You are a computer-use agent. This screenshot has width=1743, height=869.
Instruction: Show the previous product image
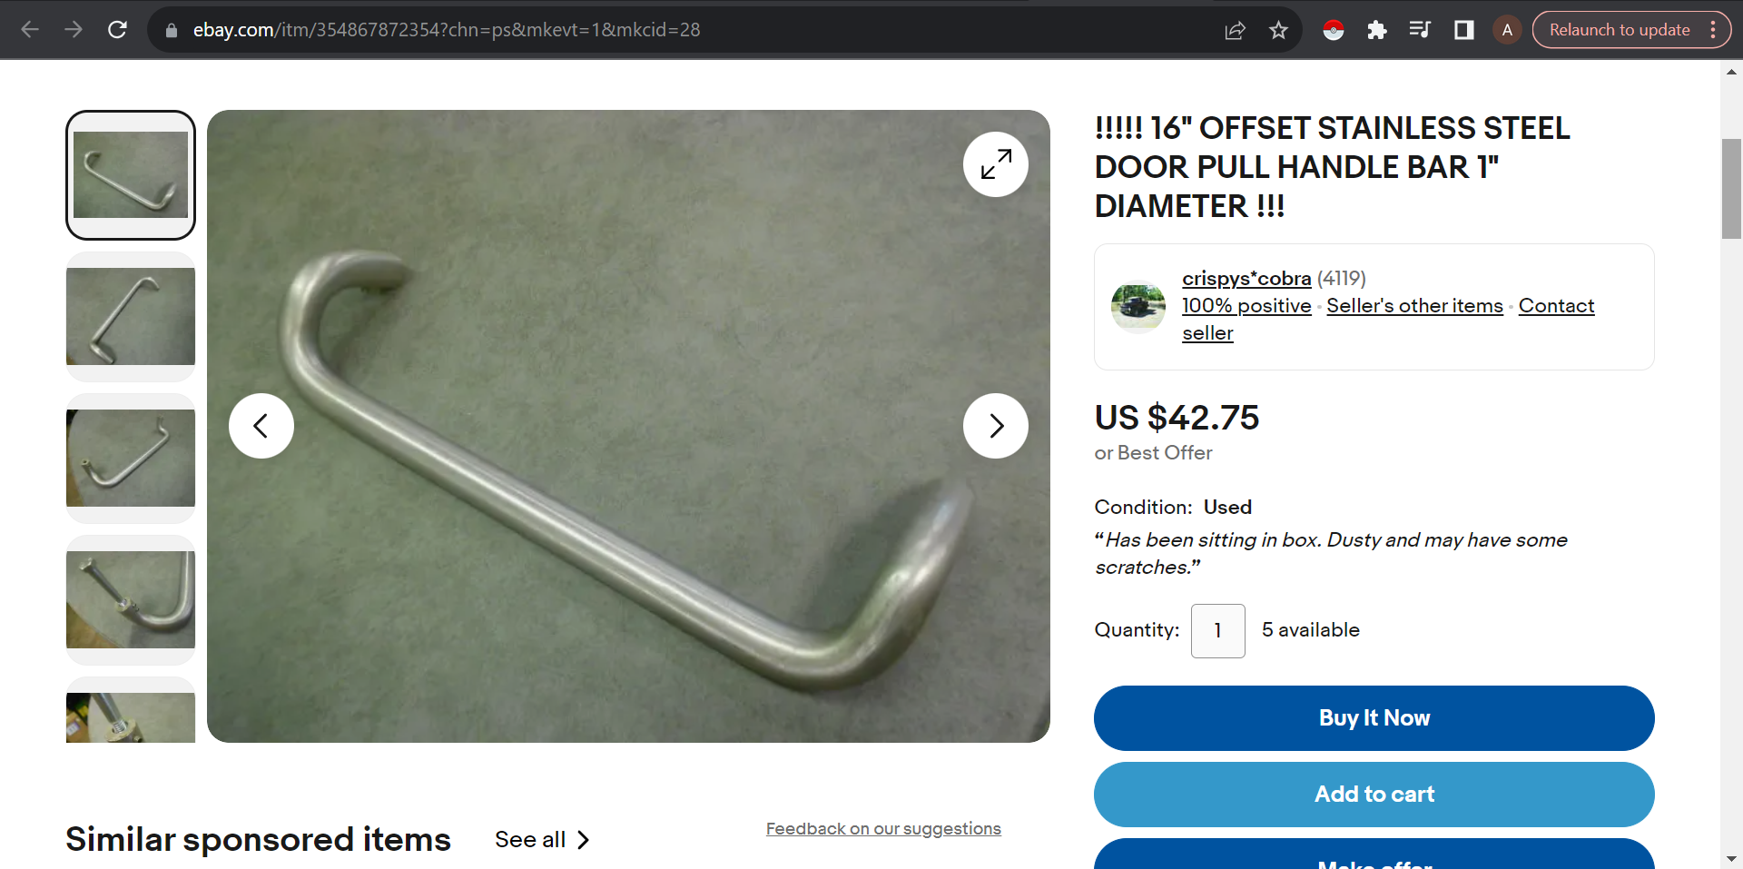[261, 426]
